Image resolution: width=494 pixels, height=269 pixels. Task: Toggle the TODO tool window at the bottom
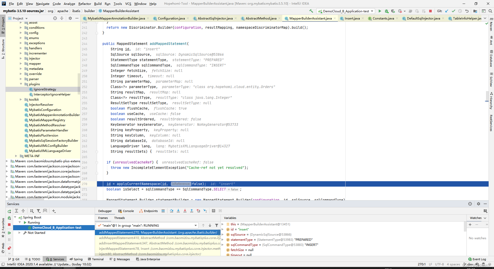pyautogui.click(x=32, y=259)
